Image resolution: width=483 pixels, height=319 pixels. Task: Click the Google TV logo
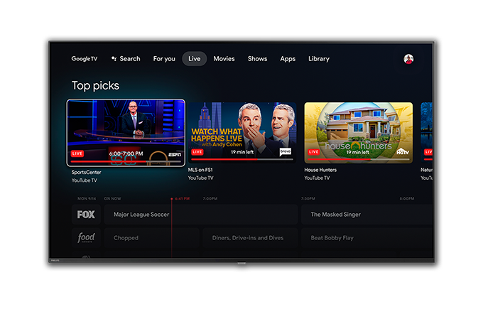click(85, 59)
